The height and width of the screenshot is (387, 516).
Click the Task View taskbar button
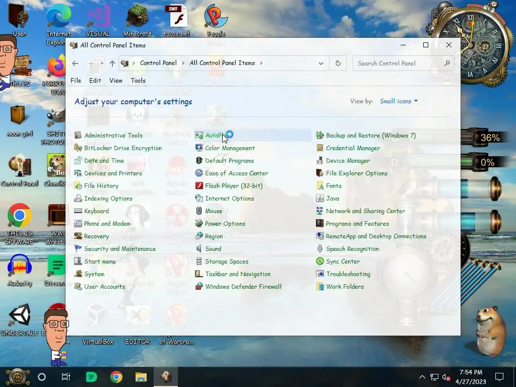[66, 377]
